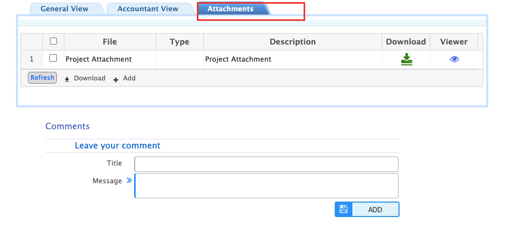
Task: Click the Type column header
Action: 180,42
